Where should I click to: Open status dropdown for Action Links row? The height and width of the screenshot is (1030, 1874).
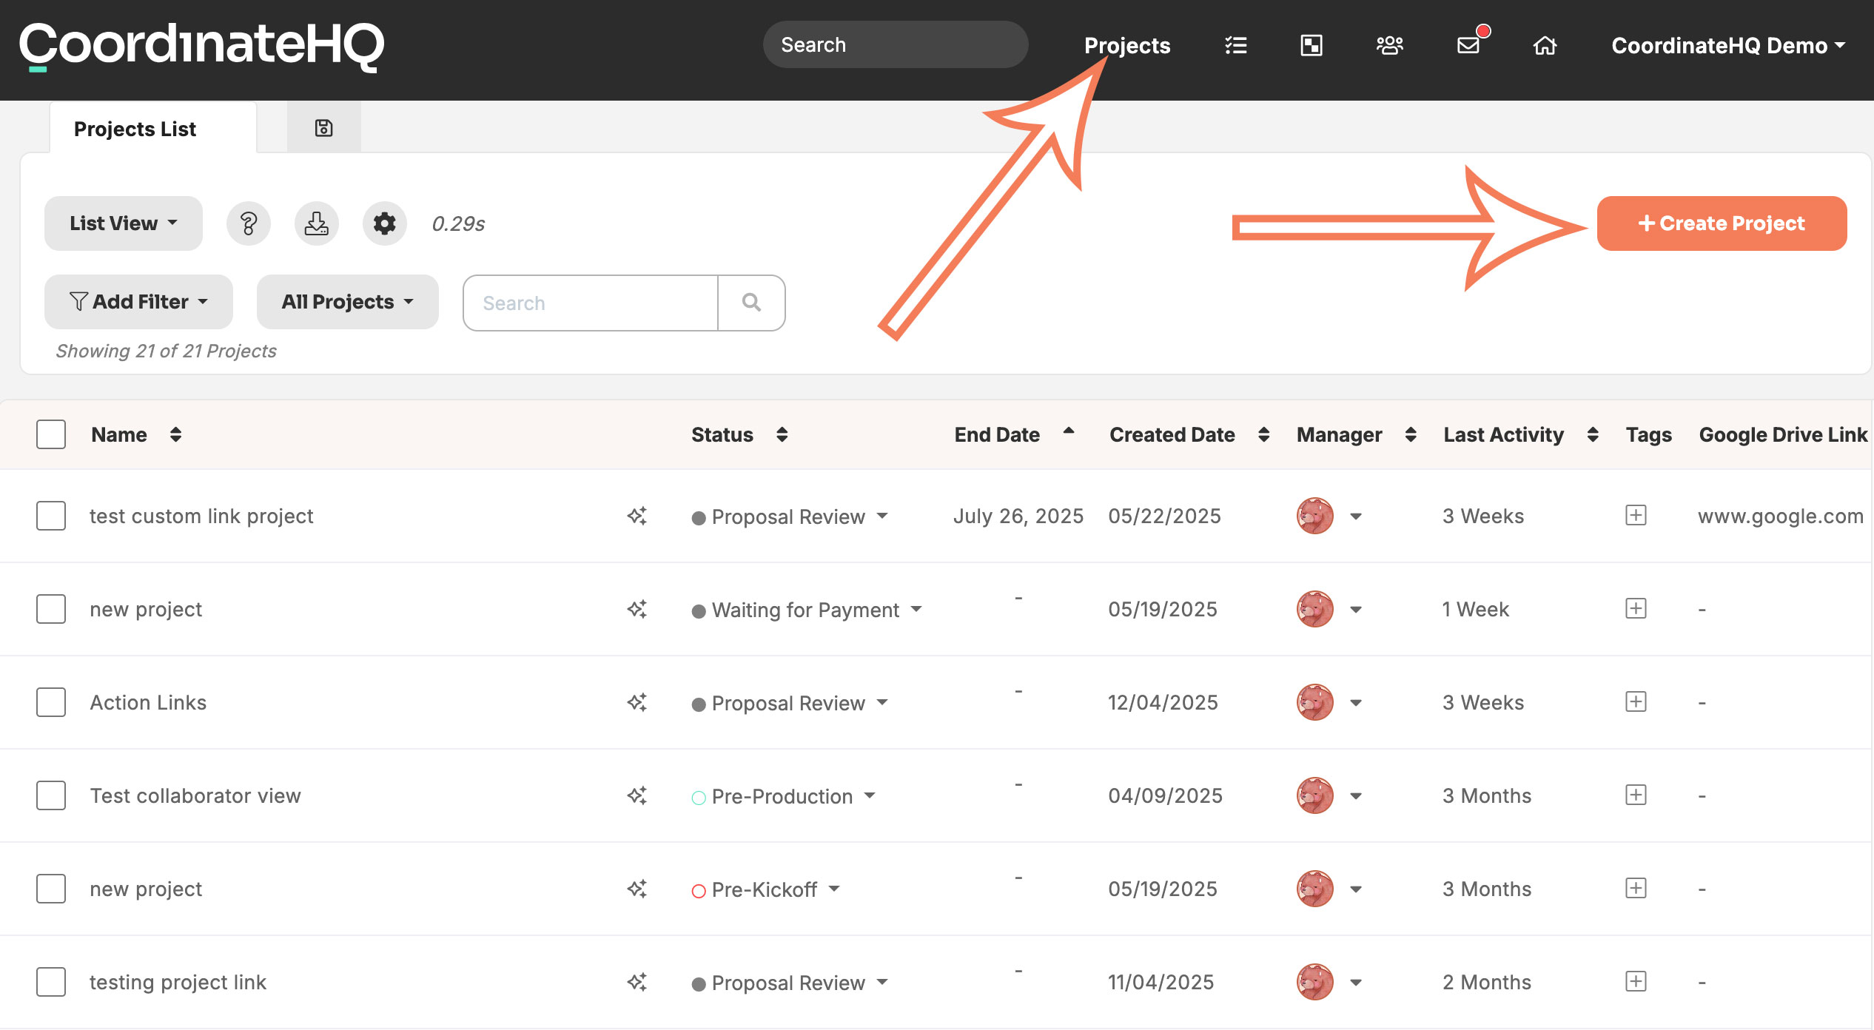coord(790,703)
